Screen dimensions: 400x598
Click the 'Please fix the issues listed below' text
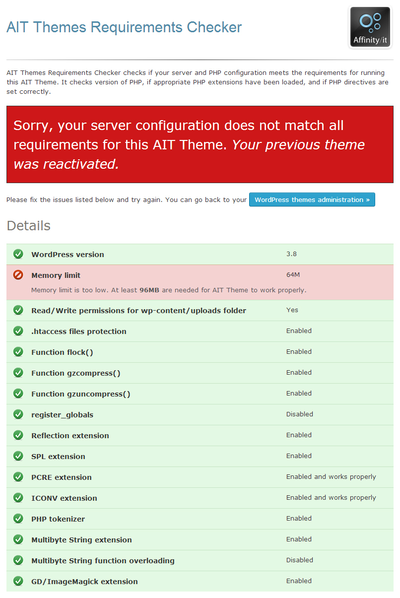click(x=127, y=199)
